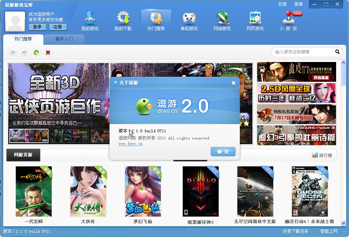Select first carousel thumbnail under banner
The image size is (349, 237).
coord(29,136)
